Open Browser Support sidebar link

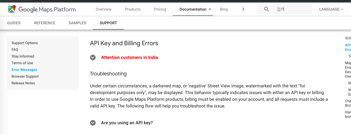pos(25,76)
